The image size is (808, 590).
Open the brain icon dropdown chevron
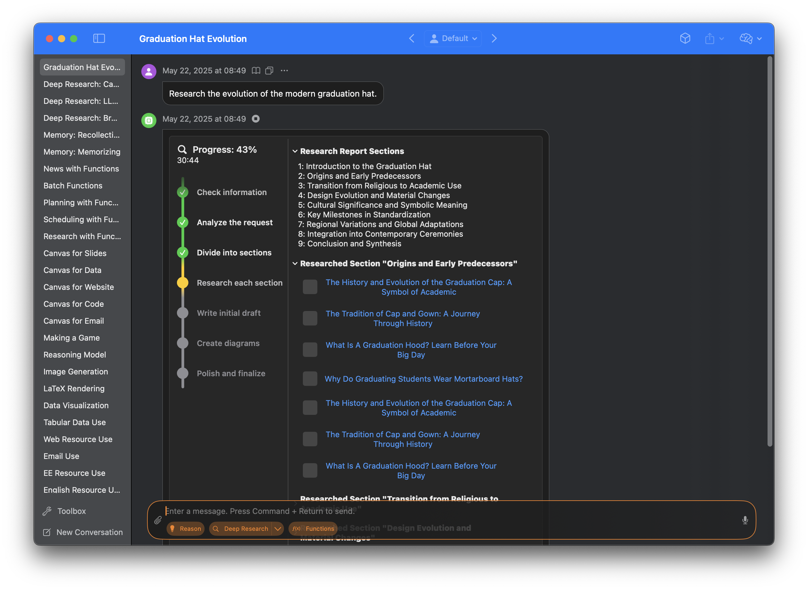759,39
